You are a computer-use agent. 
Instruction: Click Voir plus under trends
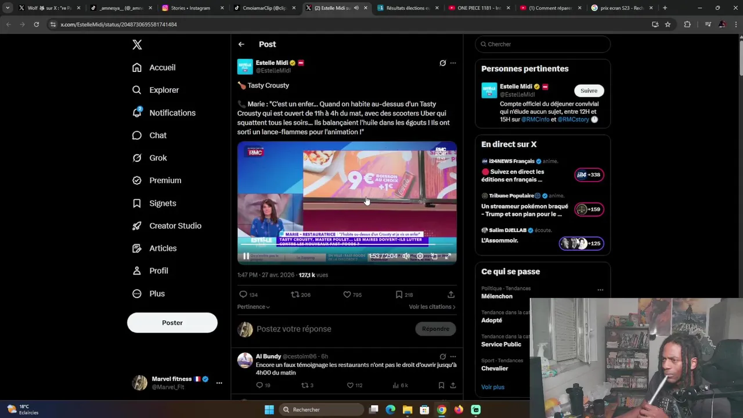coord(493,387)
